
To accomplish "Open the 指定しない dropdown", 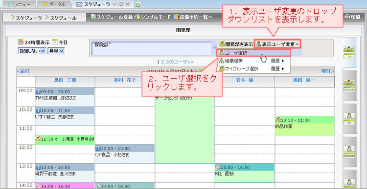I will click(32, 51).
